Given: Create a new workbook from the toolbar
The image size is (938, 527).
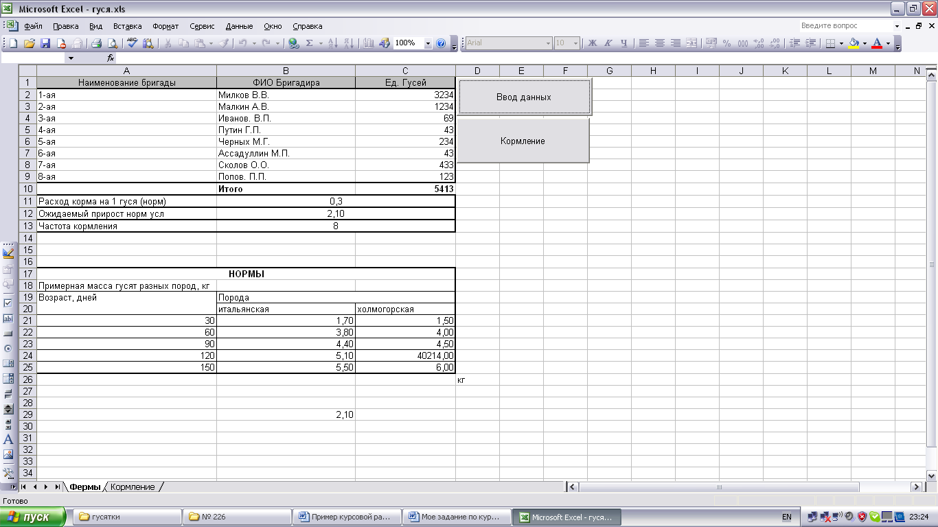Looking at the screenshot, I should [13, 43].
